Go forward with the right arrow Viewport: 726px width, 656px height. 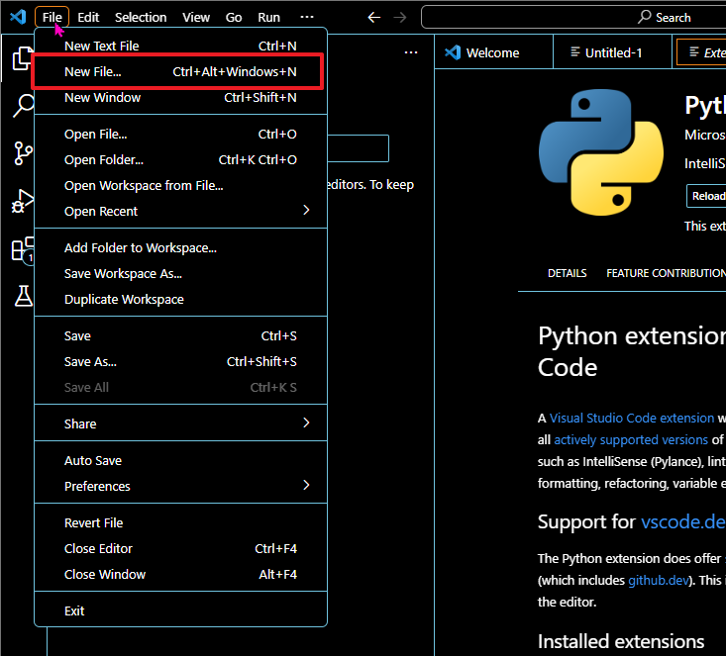tap(400, 18)
